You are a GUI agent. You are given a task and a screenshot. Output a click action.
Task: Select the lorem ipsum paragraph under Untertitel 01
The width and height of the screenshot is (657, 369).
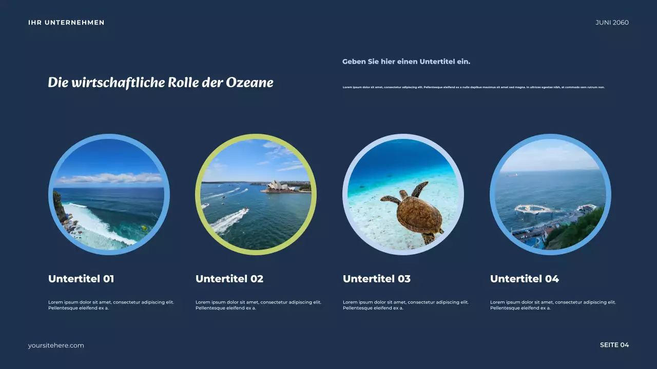click(111, 305)
